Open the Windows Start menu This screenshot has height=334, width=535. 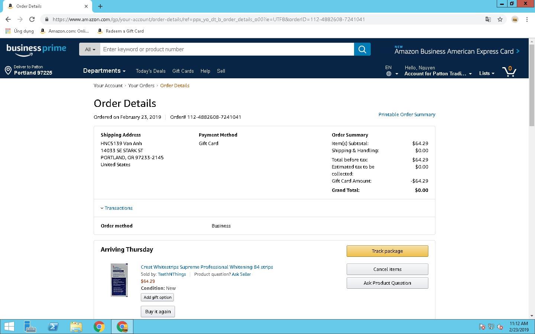[9, 327]
